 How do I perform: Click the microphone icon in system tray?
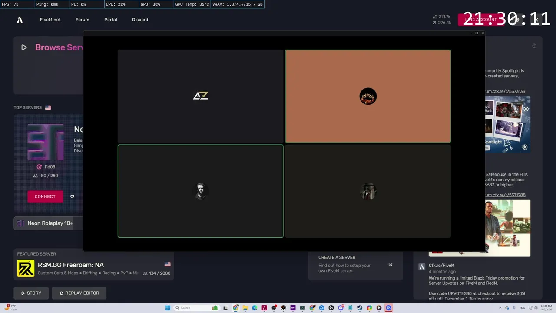click(x=514, y=308)
